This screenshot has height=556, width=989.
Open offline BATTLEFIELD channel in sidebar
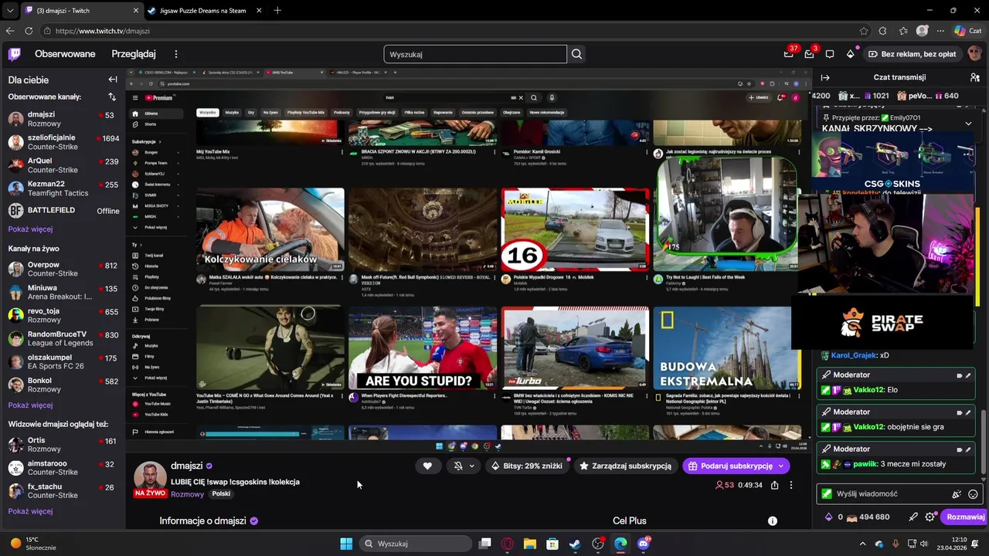[63, 210]
